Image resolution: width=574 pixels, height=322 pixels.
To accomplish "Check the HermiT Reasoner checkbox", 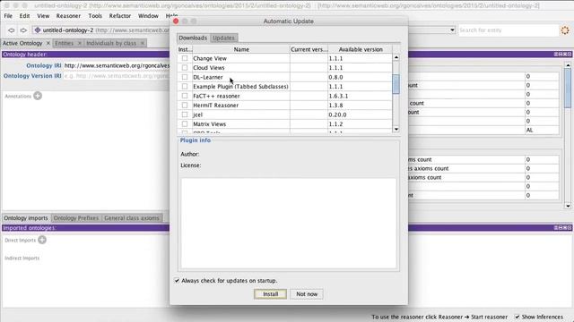I will pos(185,106).
